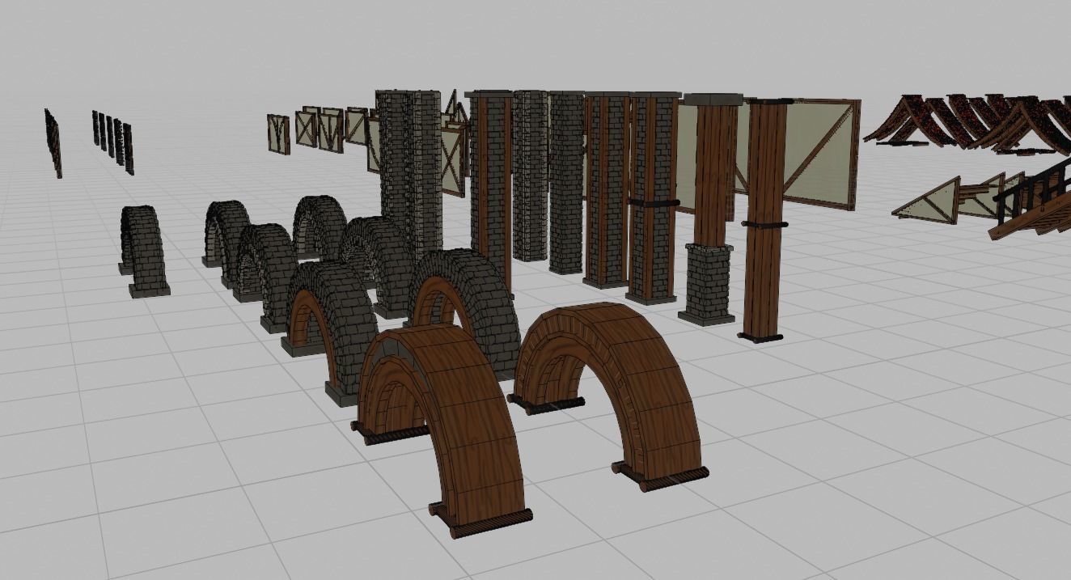Pick the lone stone arch at far left
Image resolution: width=1071 pixels, height=580 pixels.
click(145, 251)
